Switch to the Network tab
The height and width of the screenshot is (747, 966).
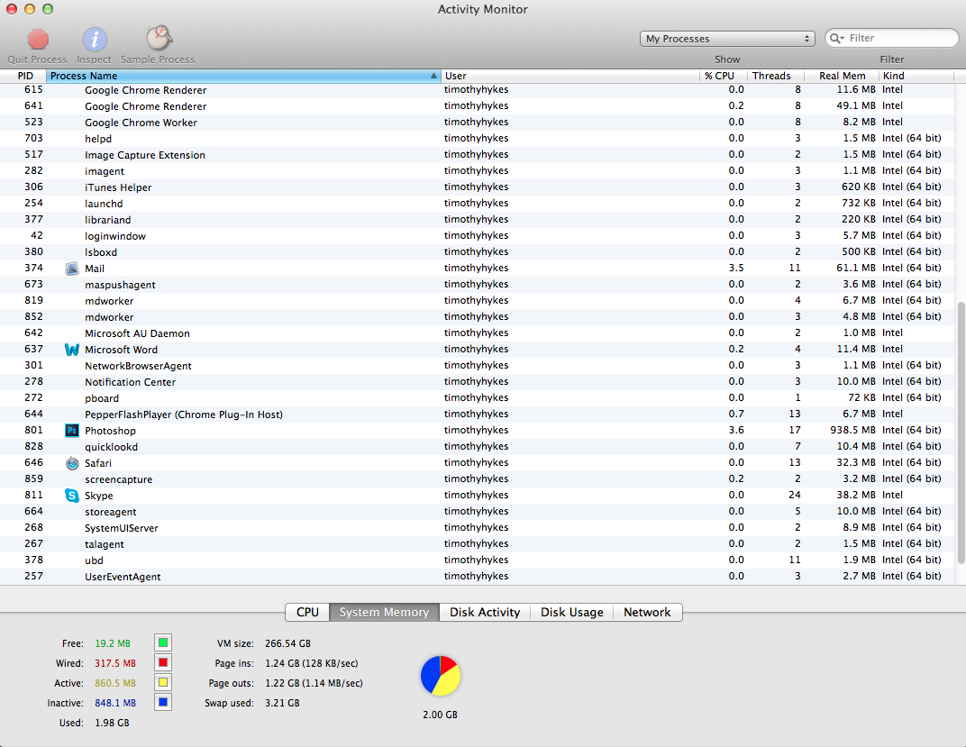point(648,612)
